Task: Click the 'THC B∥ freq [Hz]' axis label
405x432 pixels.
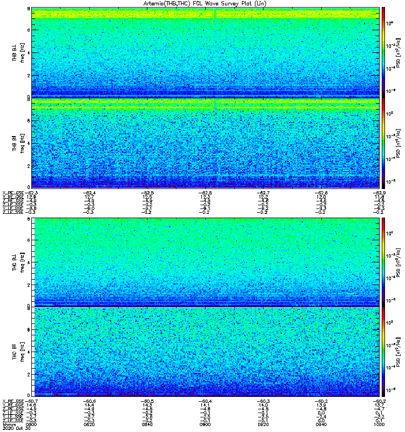Action: click(x=18, y=352)
